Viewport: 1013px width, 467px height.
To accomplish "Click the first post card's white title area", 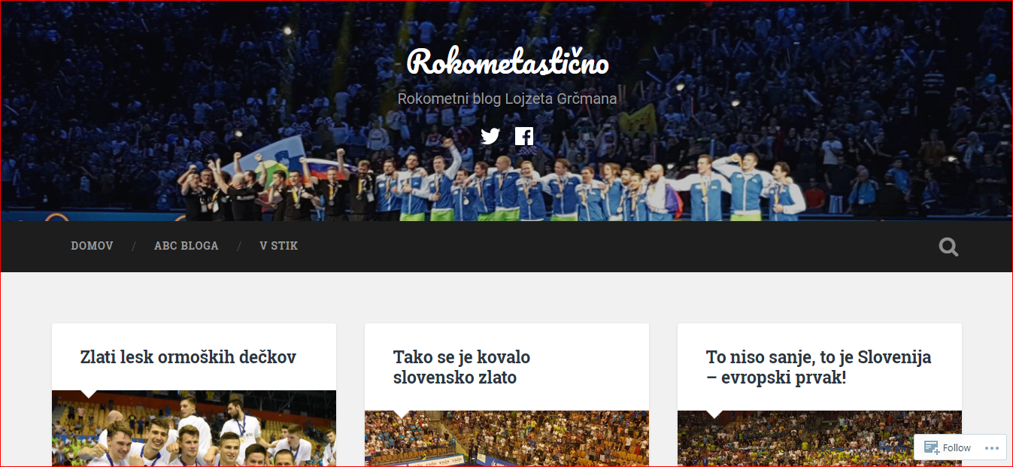I will click(194, 357).
